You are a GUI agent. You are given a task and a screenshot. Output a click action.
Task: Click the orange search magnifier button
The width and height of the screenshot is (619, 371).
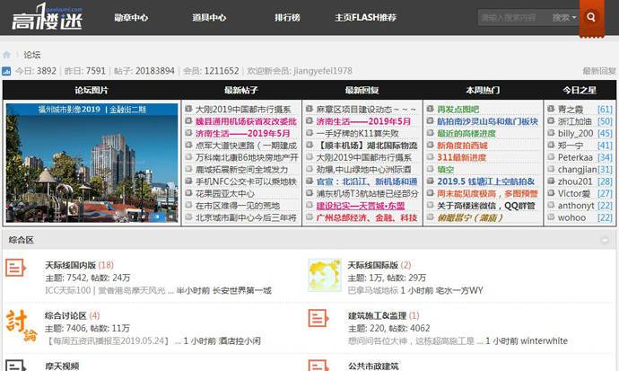coord(591,17)
